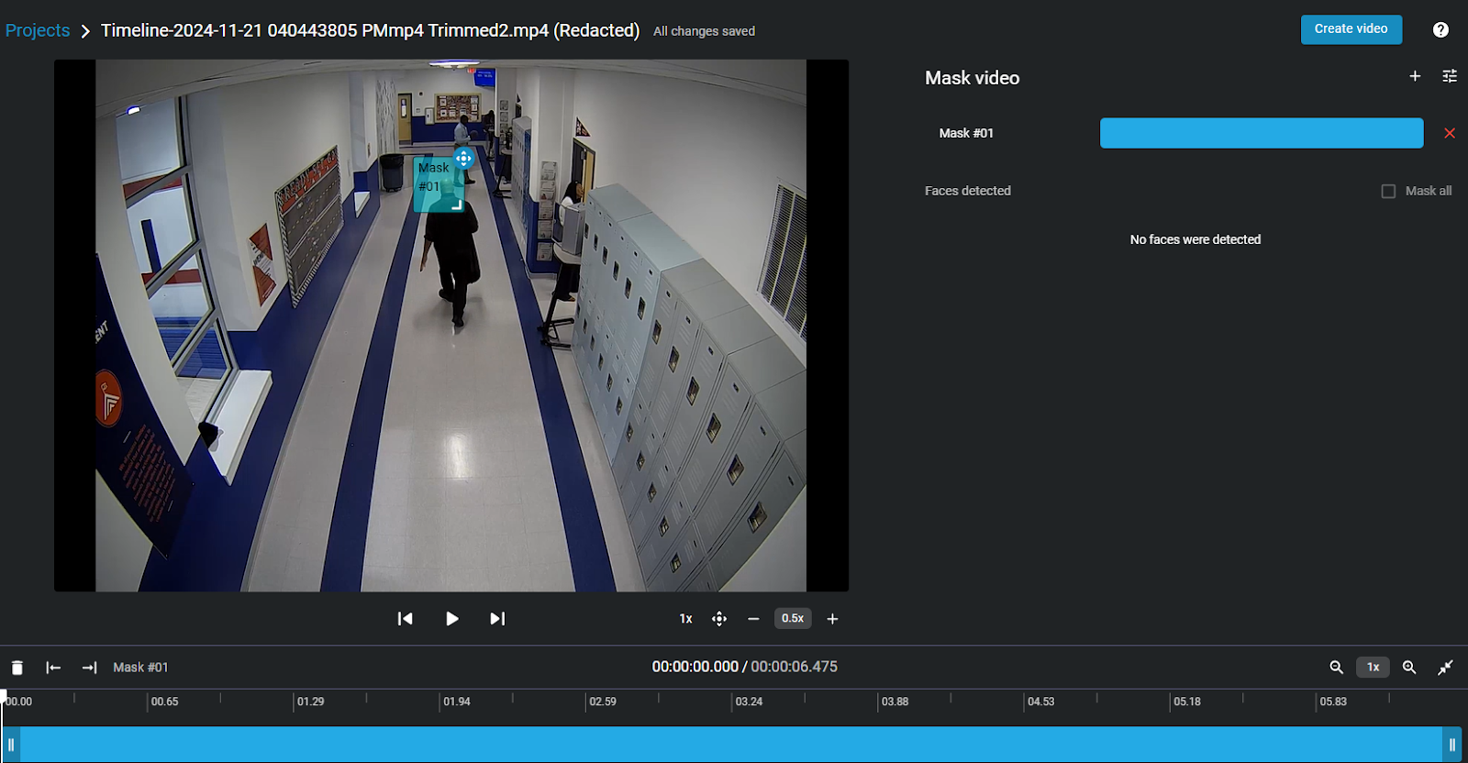Delete Mask #01 with red X
The width and height of the screenshot is (1468, 763).
click(1450, 133)
